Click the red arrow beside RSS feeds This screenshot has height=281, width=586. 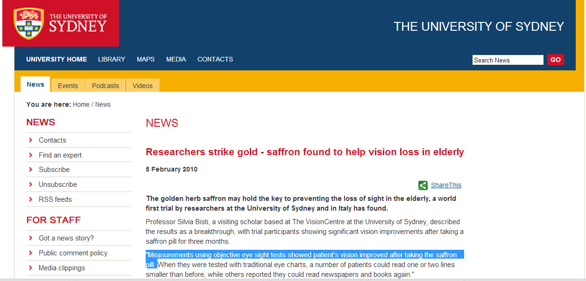click(x=30, y=199)
